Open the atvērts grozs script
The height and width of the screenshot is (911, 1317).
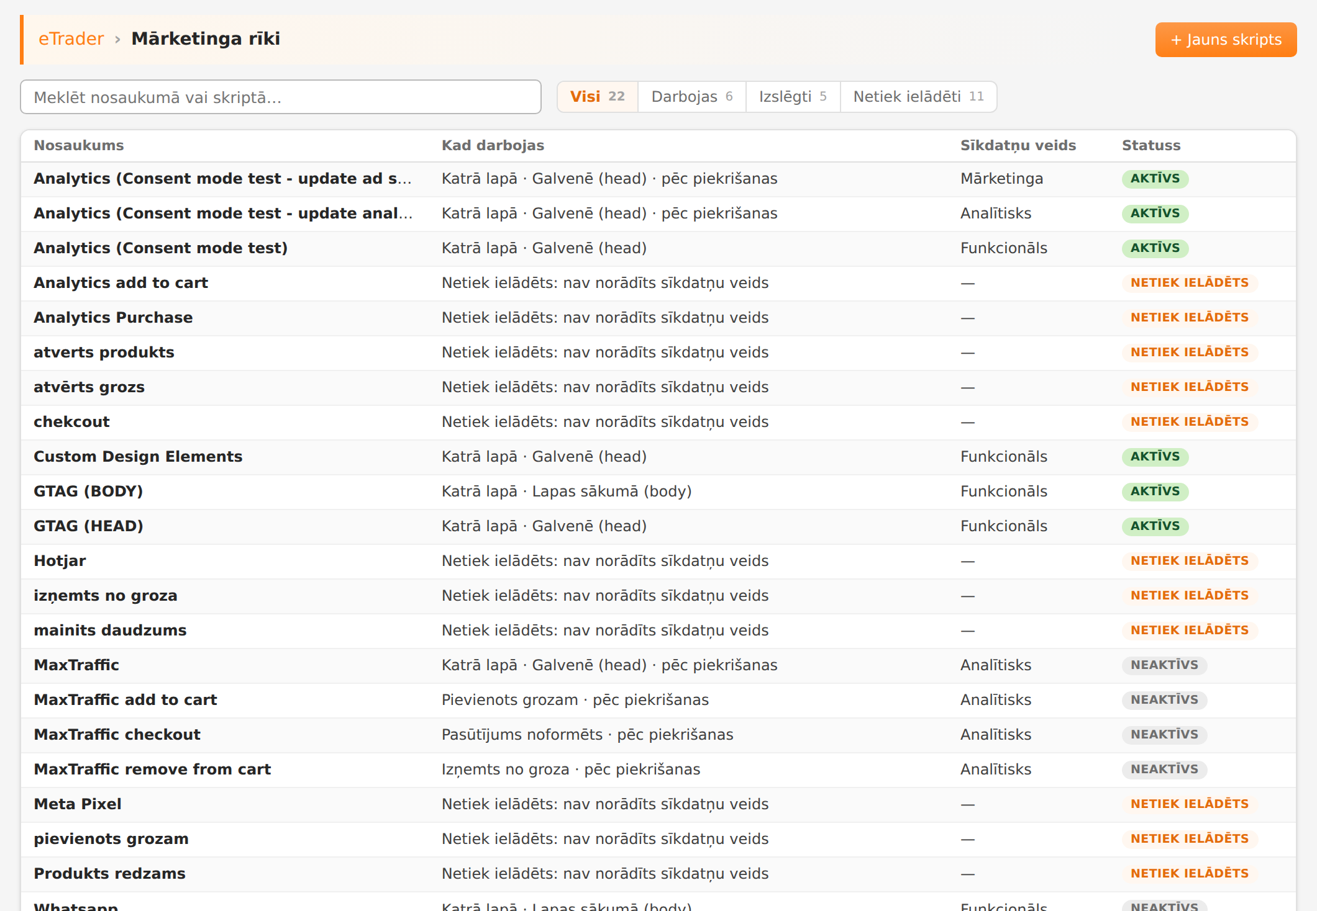pyautogui.click(x=89, y=387)
